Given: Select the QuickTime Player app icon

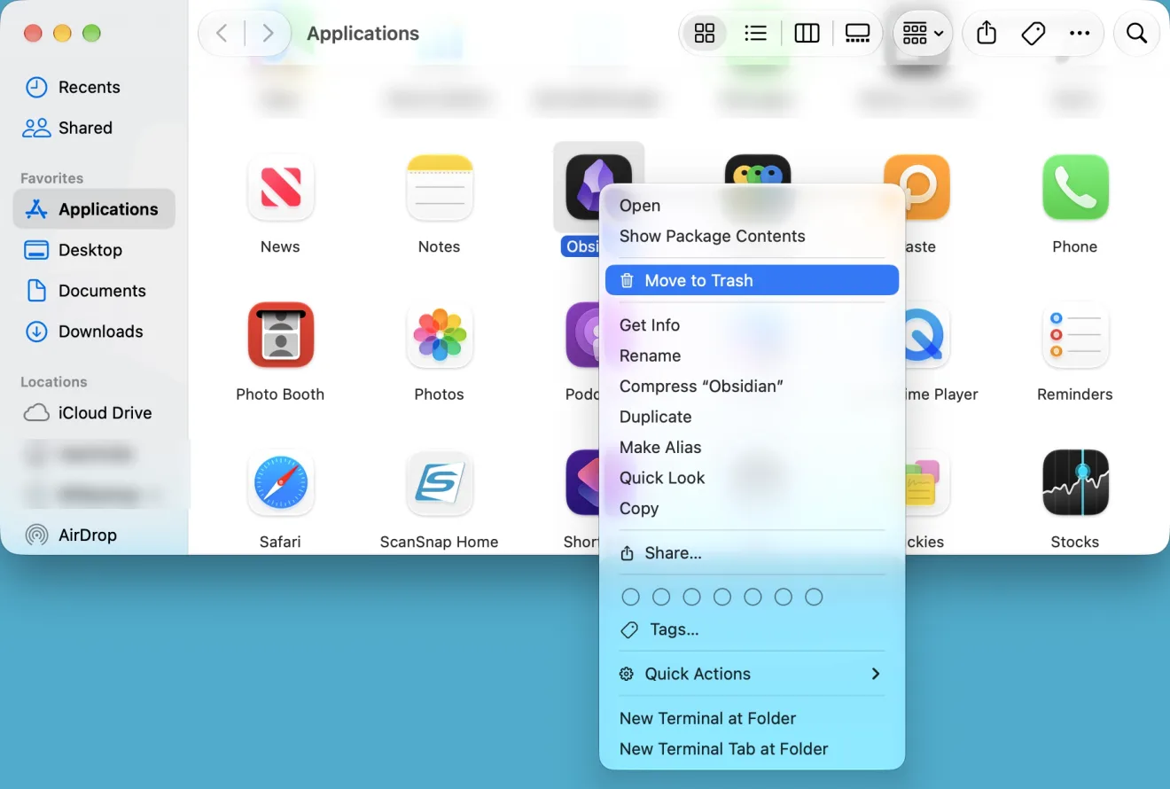Looking at the screenshot, I should 927,335.
